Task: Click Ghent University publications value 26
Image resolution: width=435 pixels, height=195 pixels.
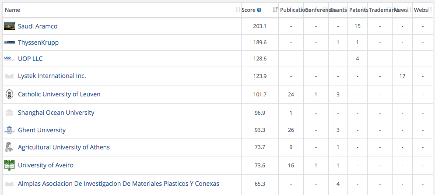Action: click(291, 130)
